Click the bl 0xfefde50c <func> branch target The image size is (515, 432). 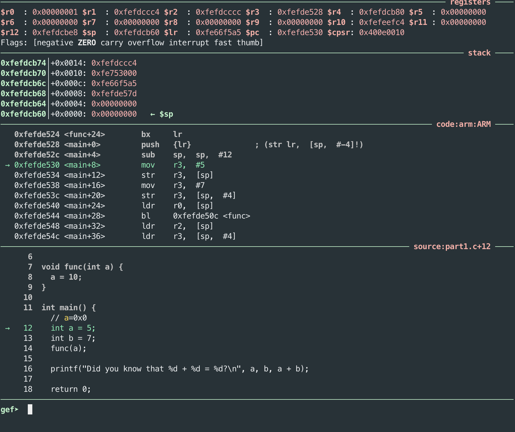pos(211,216)
